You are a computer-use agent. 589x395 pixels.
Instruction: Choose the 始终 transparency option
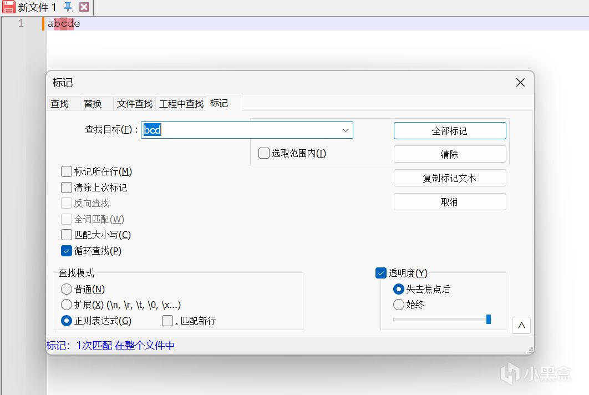tap(398, 305)
